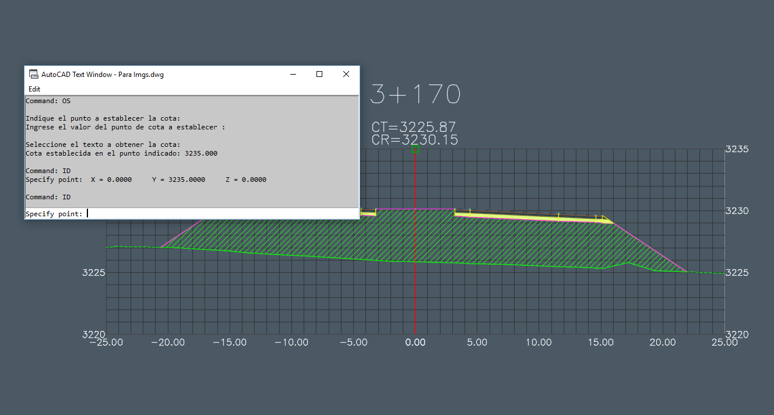
Task: Click the AutoCAD Text Window title icon
Action: (34, 75)
